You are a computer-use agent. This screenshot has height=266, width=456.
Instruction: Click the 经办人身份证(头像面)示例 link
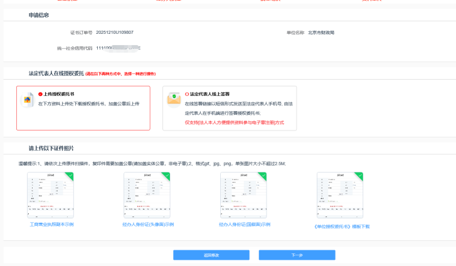click(x=147, y=224)
